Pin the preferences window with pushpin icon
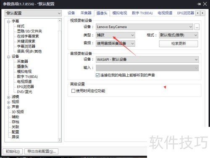The width and height of the screenshot is (210, 158). click(x=199, y=4)
